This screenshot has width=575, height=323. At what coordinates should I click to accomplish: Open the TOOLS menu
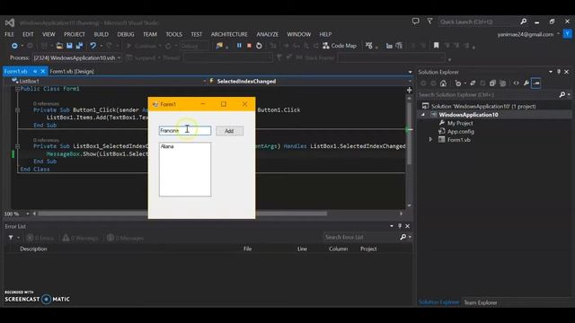[173, 34]
